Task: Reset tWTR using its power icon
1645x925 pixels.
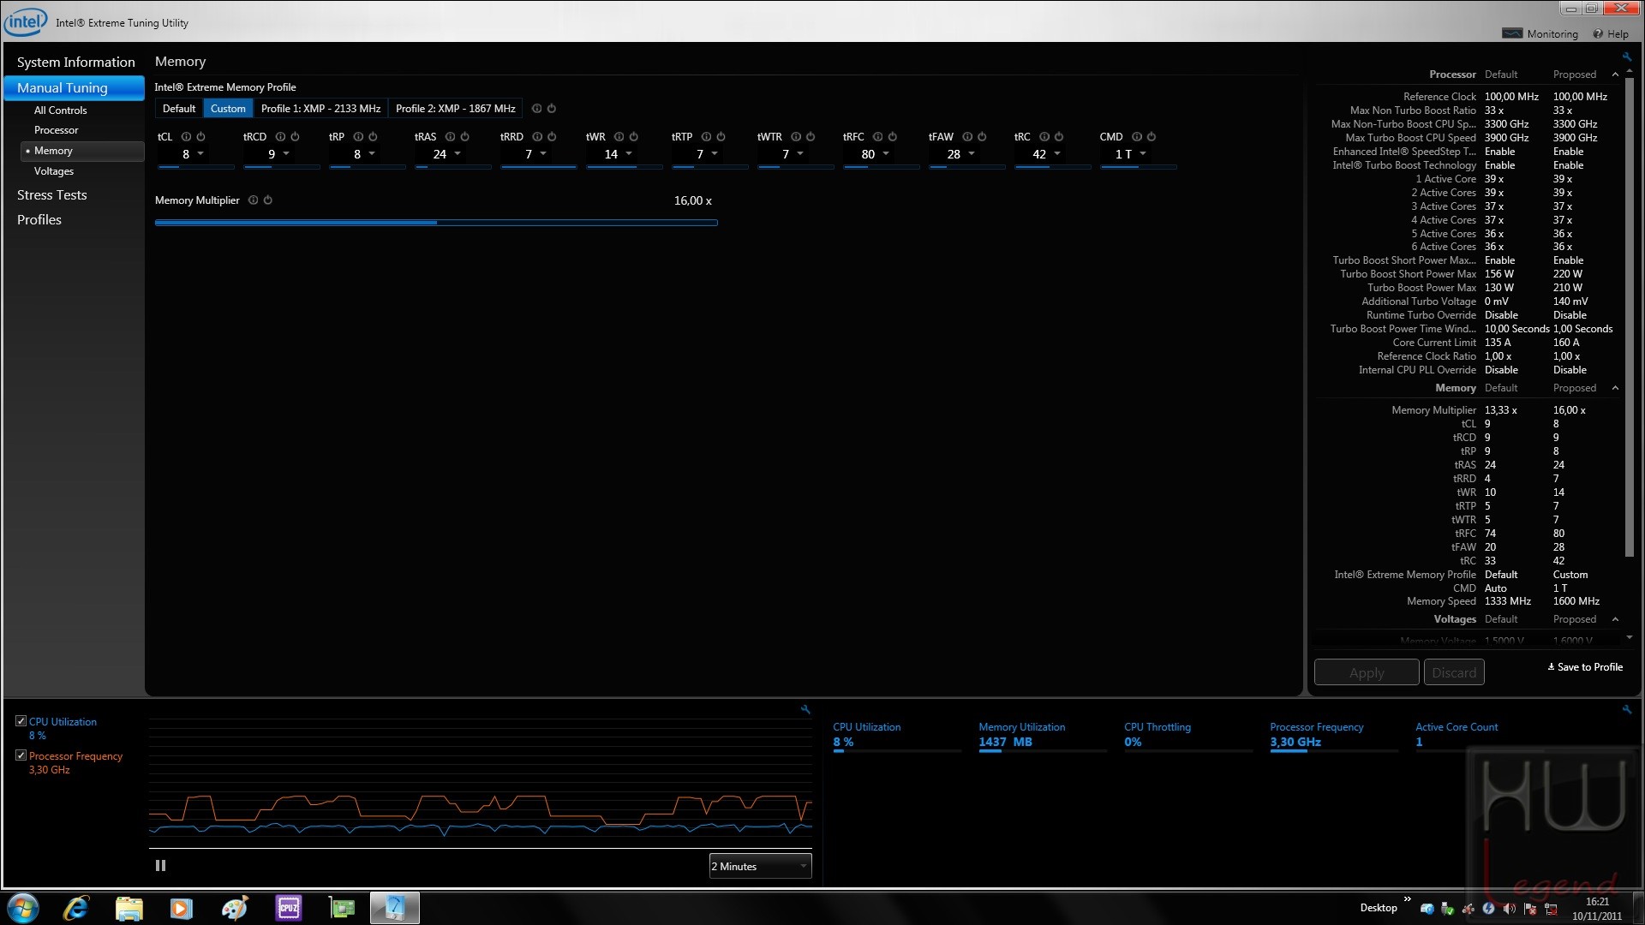Action: click(x=811, y=137)
